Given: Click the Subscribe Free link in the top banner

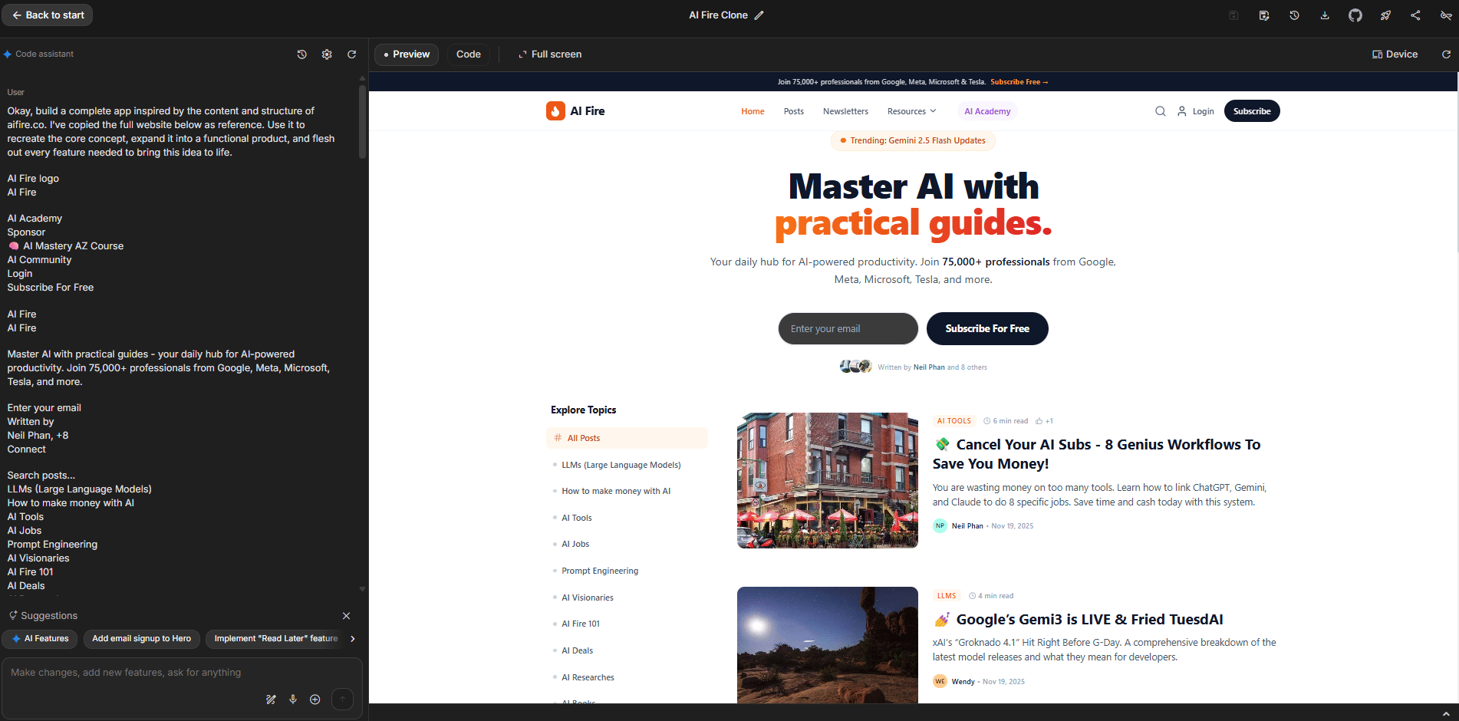Looking at the screenshot, I should coord(1019,82).
